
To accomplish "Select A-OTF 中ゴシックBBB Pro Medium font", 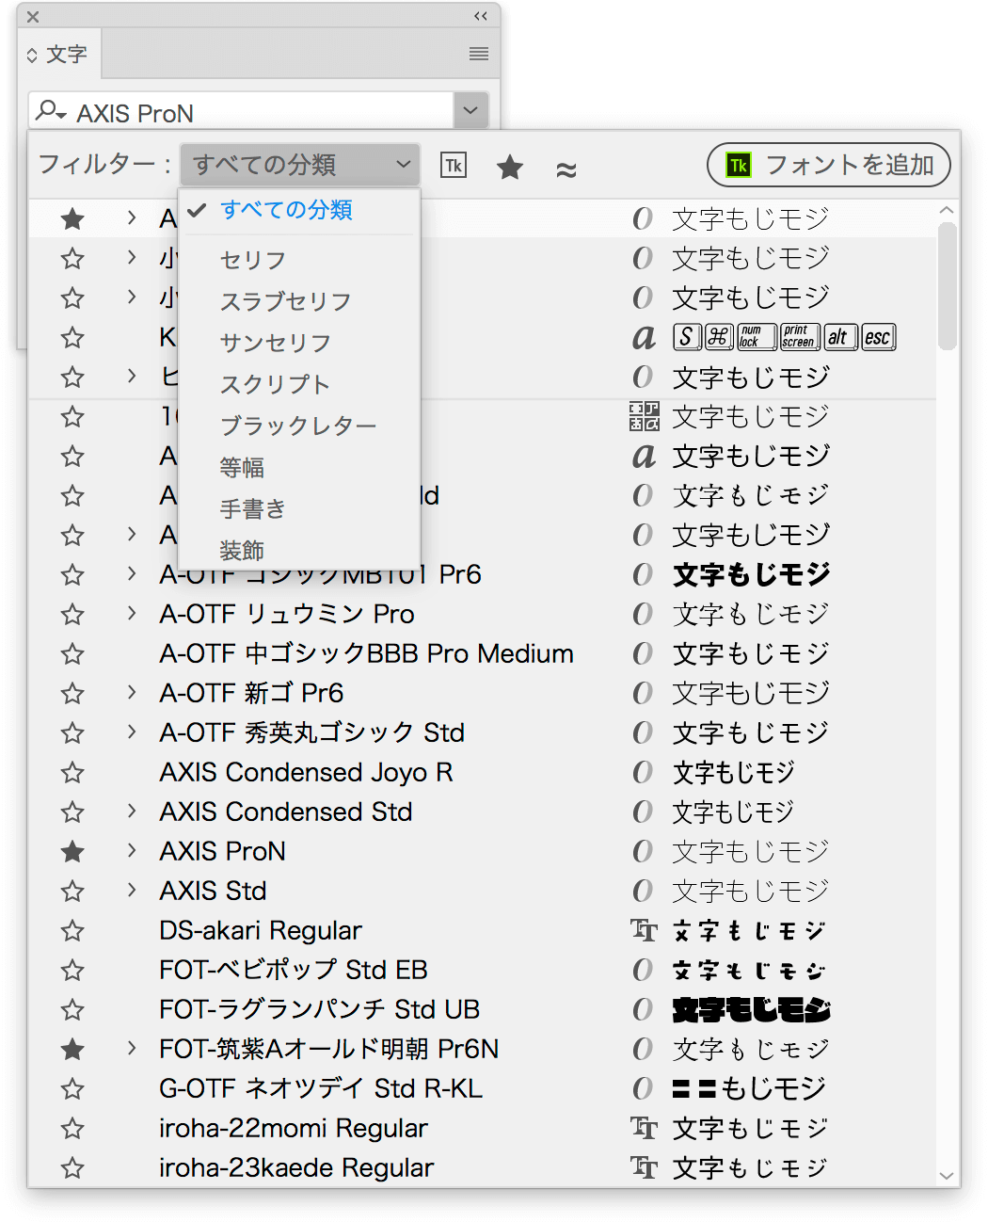I will pos(367,653).
